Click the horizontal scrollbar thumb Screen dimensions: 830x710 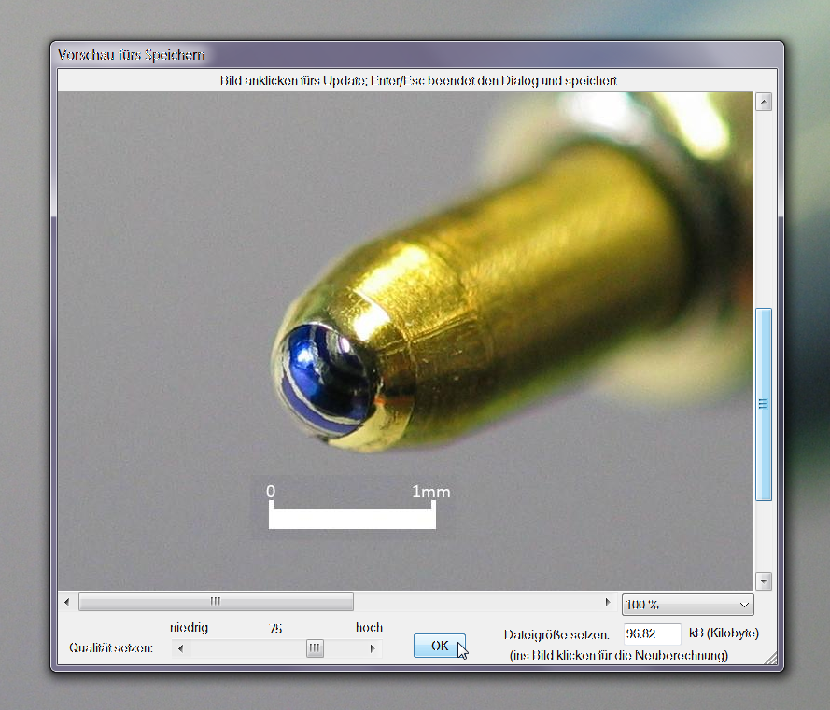click(216, 602)
